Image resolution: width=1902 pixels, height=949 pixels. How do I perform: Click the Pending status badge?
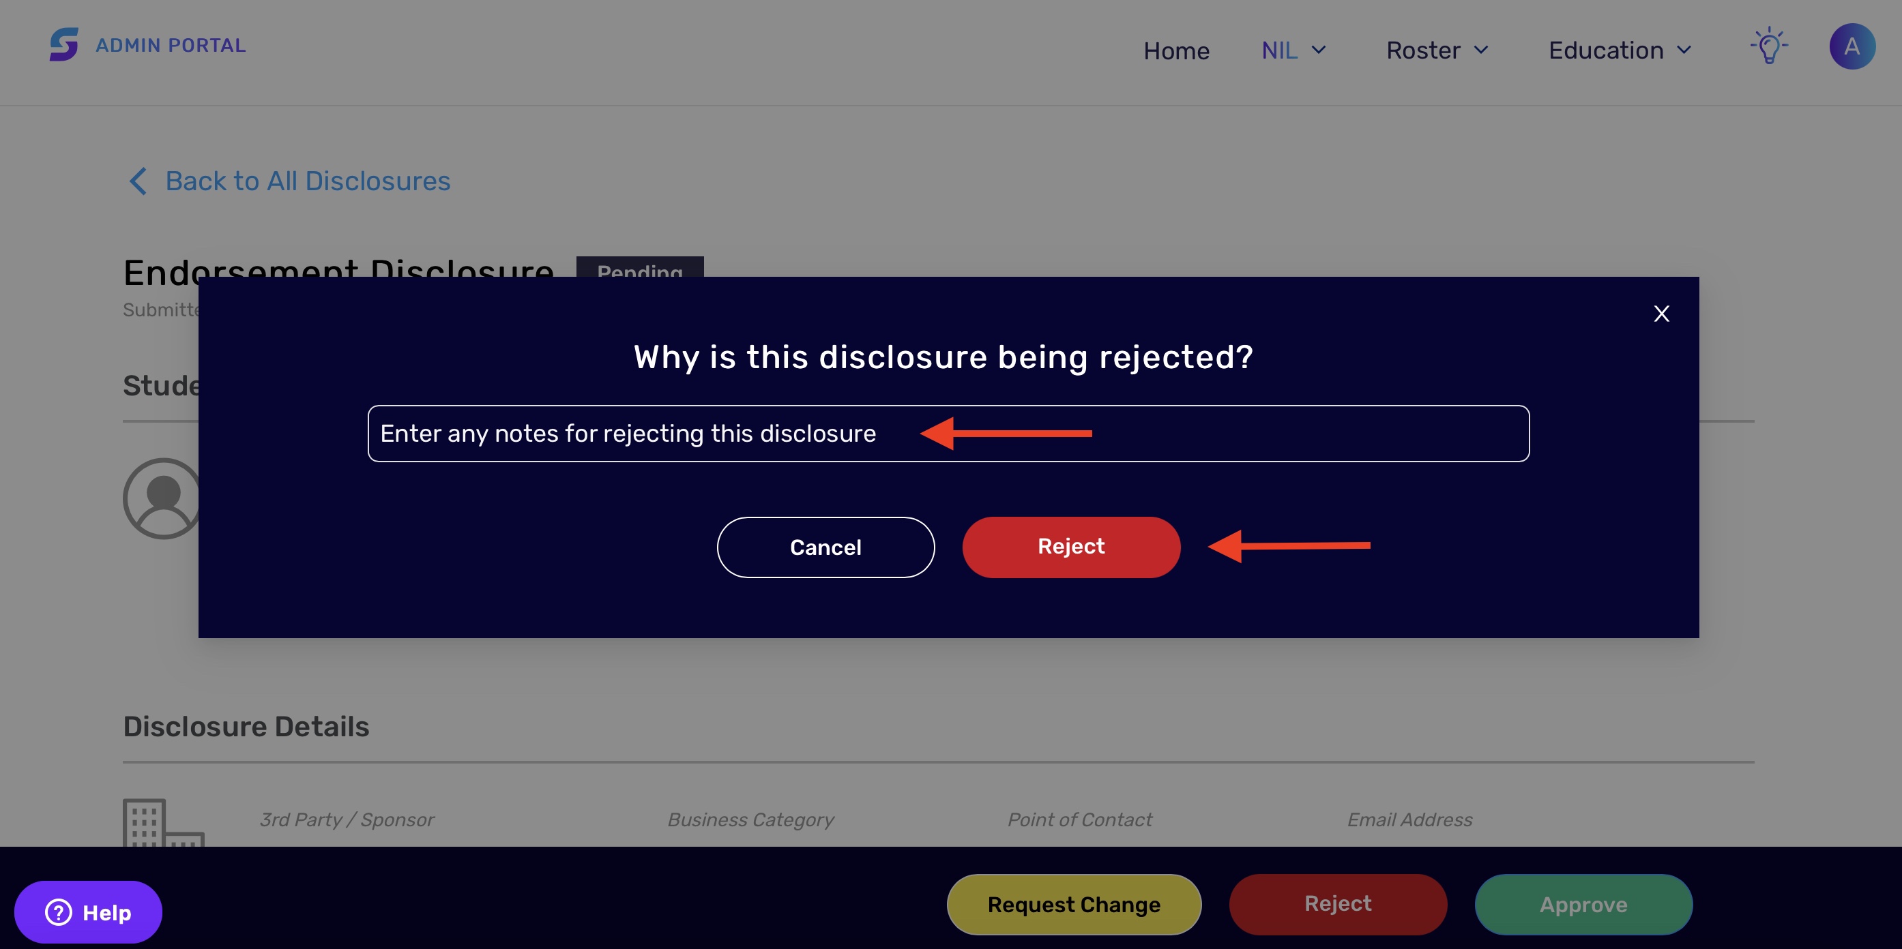639,267
